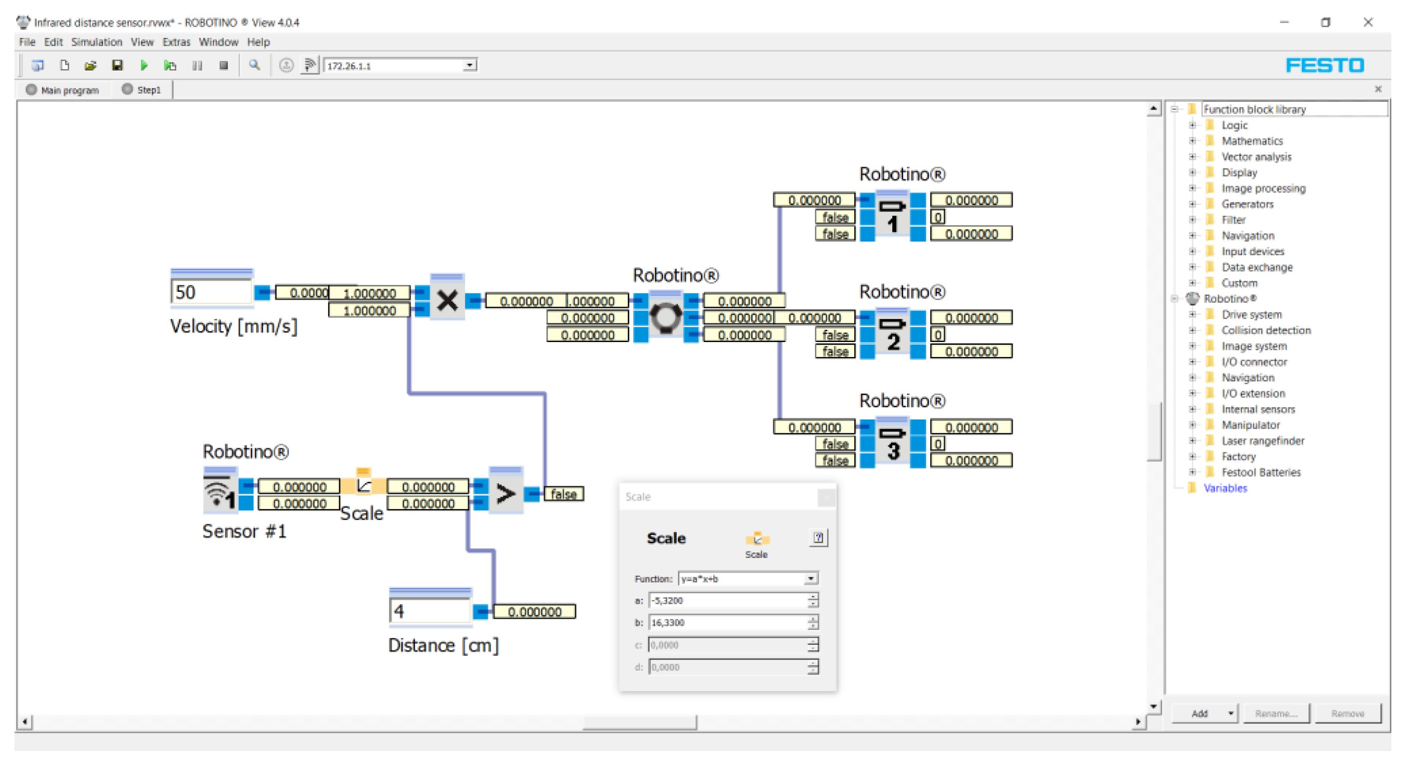1404x765 pixels.
Task: Click the Pause program icon
Action: [197, 66]
